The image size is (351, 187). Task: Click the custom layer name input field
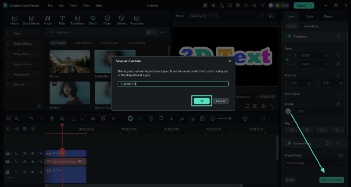pos(173,84)
